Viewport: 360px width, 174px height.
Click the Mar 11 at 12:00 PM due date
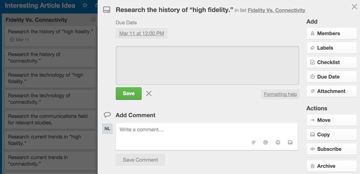[x=142, y=33]
